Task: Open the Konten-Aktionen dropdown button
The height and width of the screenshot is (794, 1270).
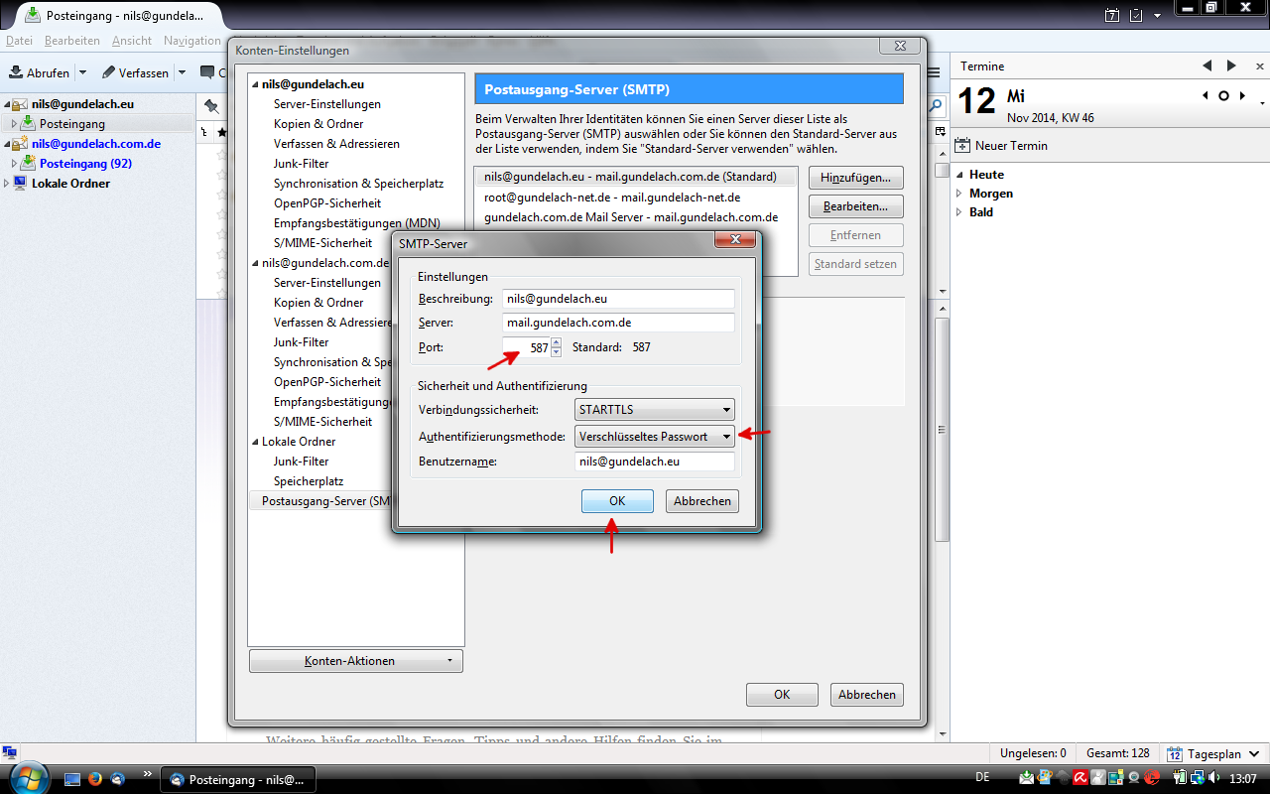Action: point(355,661)
